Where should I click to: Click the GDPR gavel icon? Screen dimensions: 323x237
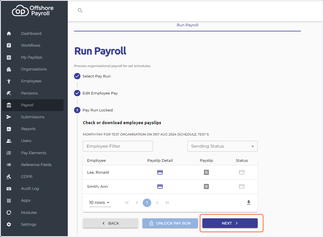click(9, 177)
